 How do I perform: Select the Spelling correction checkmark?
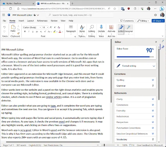(x=153, y=80)
